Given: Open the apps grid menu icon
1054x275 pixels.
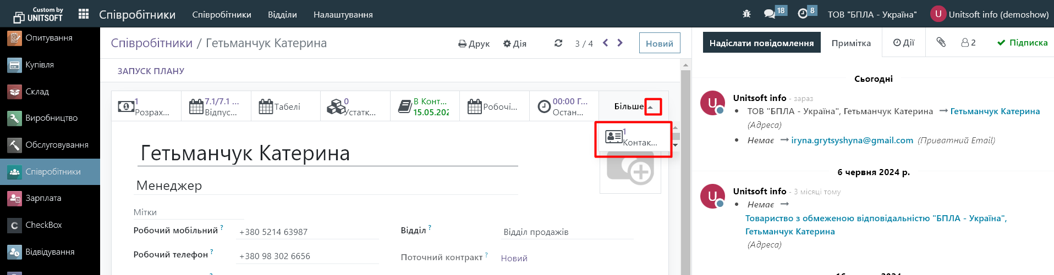Looking at the screenshot, I should point(84,14).
